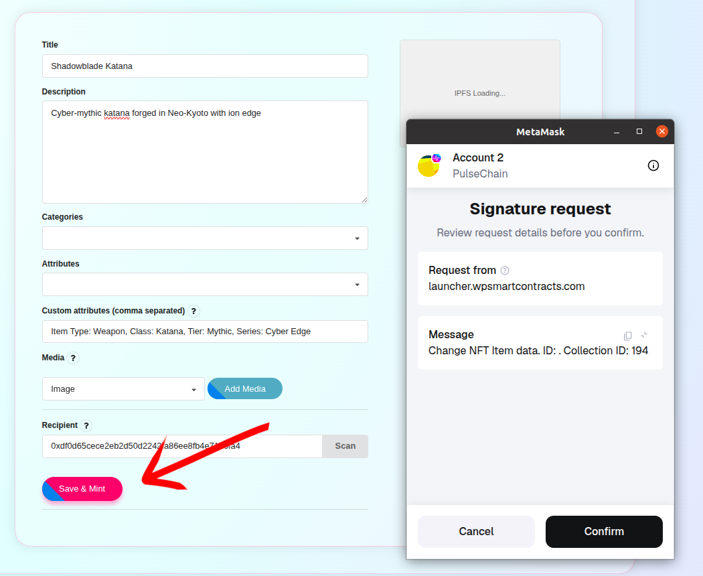Screen dimensions: 703x576
Task: Select the Recipient address field
Action: pos(181,446)
